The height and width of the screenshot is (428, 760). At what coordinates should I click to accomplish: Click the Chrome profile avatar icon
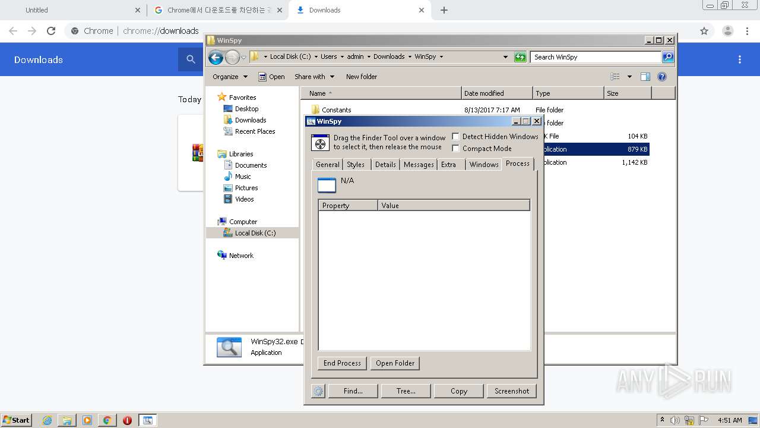point(728,31)
